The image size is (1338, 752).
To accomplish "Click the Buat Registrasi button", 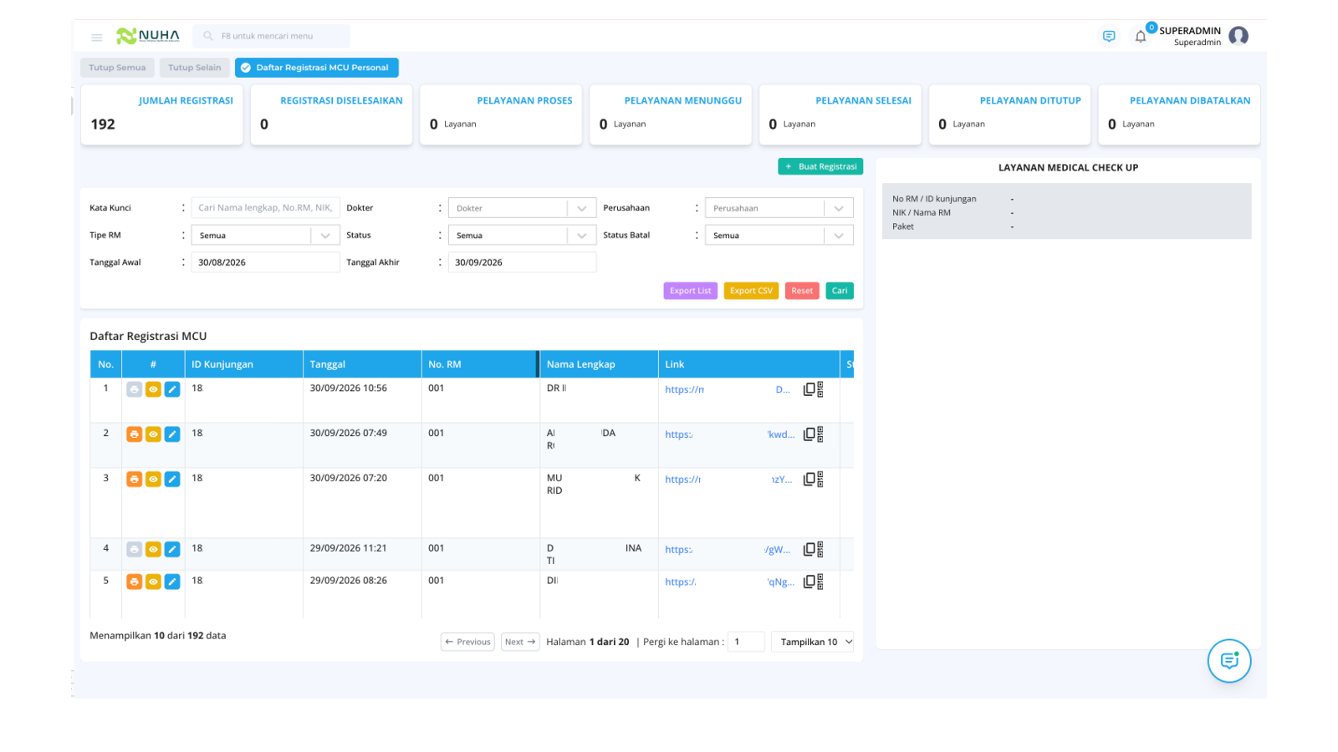I will click(x=820, y=166).
